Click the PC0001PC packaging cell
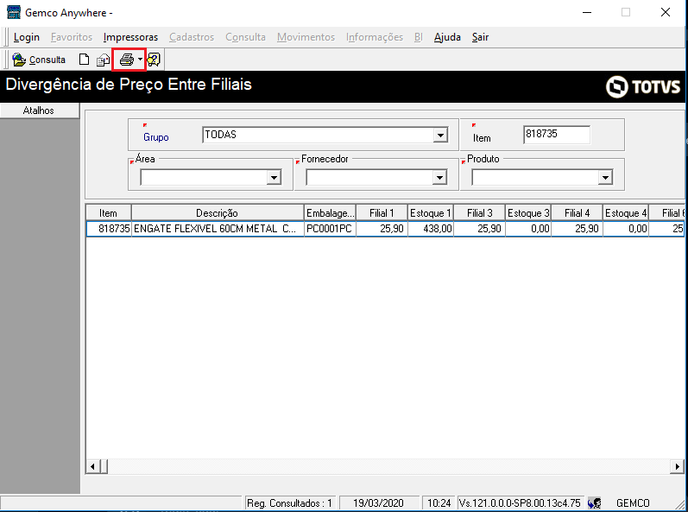688x512 pixels. coord(330,229)
